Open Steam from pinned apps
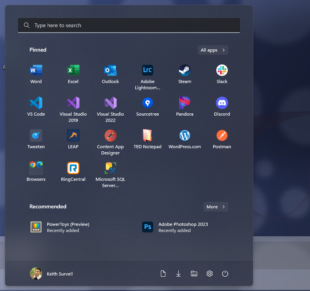Viewport: 310px width, 291px height. 185,74
